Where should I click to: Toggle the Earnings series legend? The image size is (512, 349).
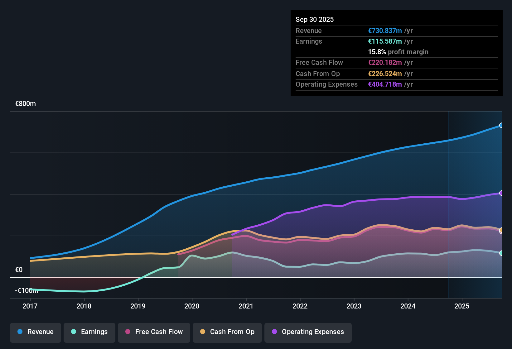tap(89, 332)
